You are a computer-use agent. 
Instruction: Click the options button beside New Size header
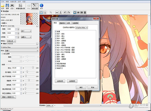37,26
